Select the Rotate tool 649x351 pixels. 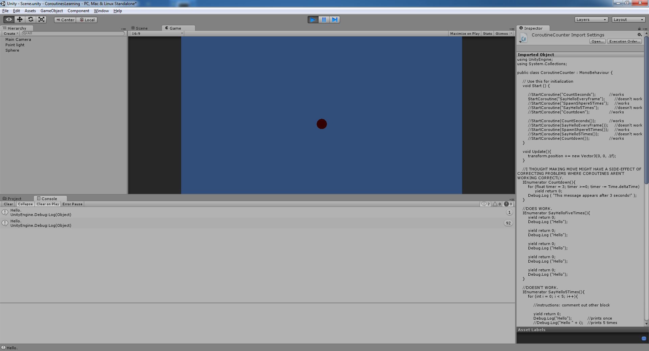tap(30, 20)
